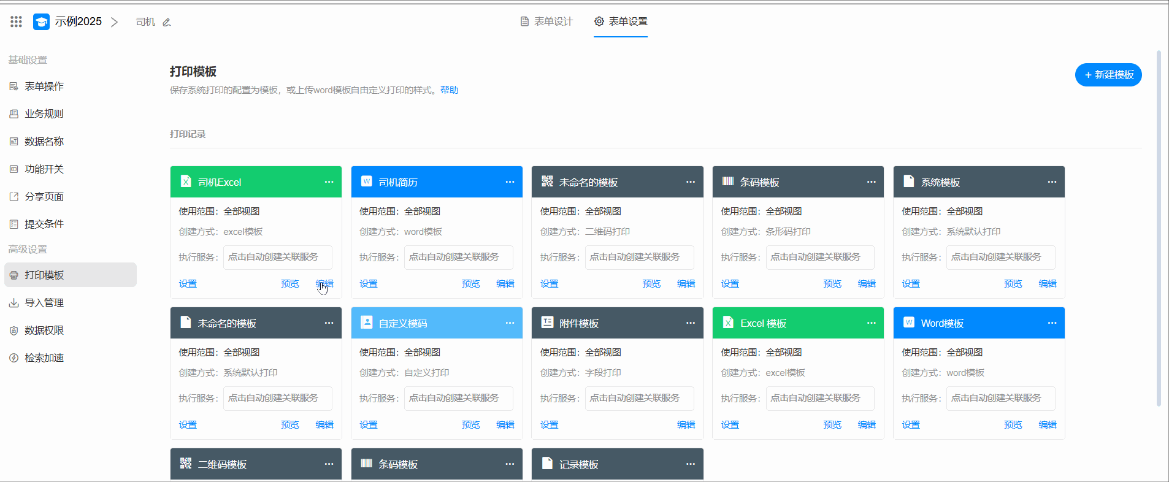Open more options menu on 系统模板 card
The height and width of the screenshot is (482, 1169).
(x=1052, y=182)
